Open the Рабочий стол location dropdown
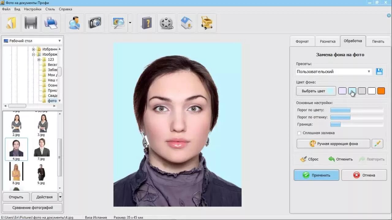Viewport: 392px width, 220px height. (x=32, y=41)
